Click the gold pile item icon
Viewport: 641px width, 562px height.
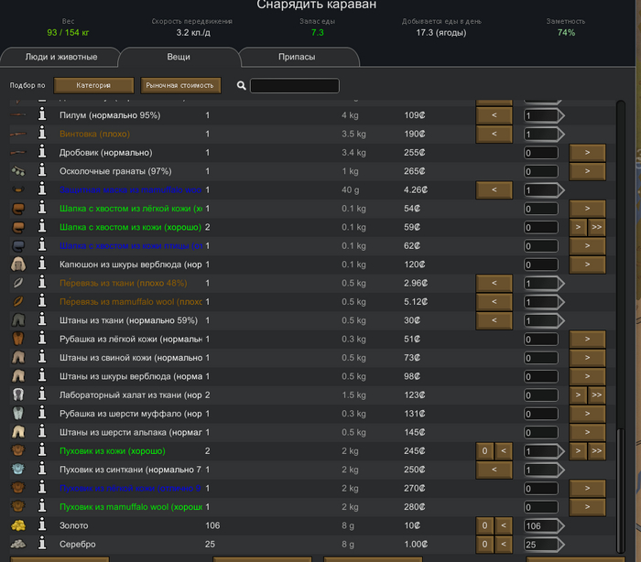tap(17, 526)
